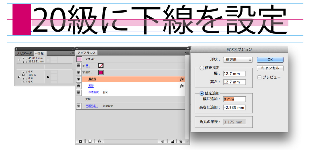Image resolution: width=312 pixels, height=150 pixels.
Task: Select the 値を指定 radio button
Action: coord(202,68)
